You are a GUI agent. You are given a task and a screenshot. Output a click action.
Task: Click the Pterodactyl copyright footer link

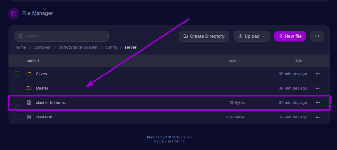coord(169,137)
